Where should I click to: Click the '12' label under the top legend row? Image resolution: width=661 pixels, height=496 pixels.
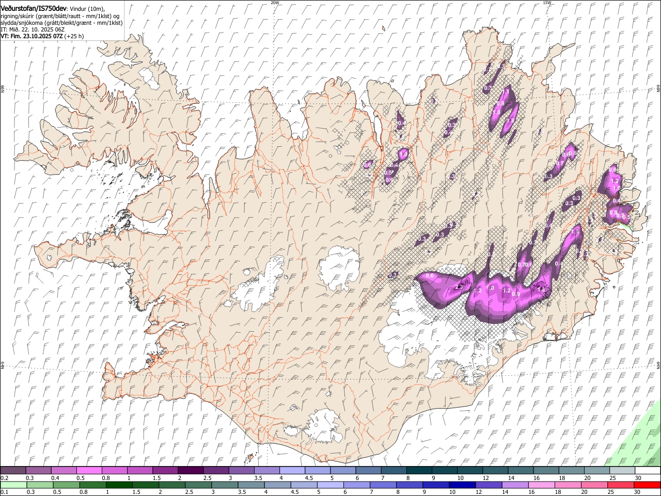(x=486, y=477)
